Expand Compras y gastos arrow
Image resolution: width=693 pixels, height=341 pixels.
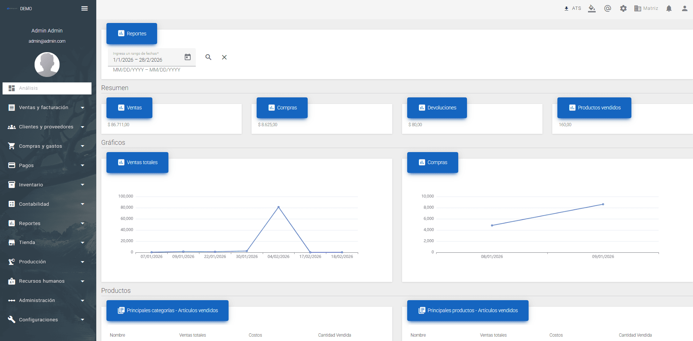[x=82, y=146]
